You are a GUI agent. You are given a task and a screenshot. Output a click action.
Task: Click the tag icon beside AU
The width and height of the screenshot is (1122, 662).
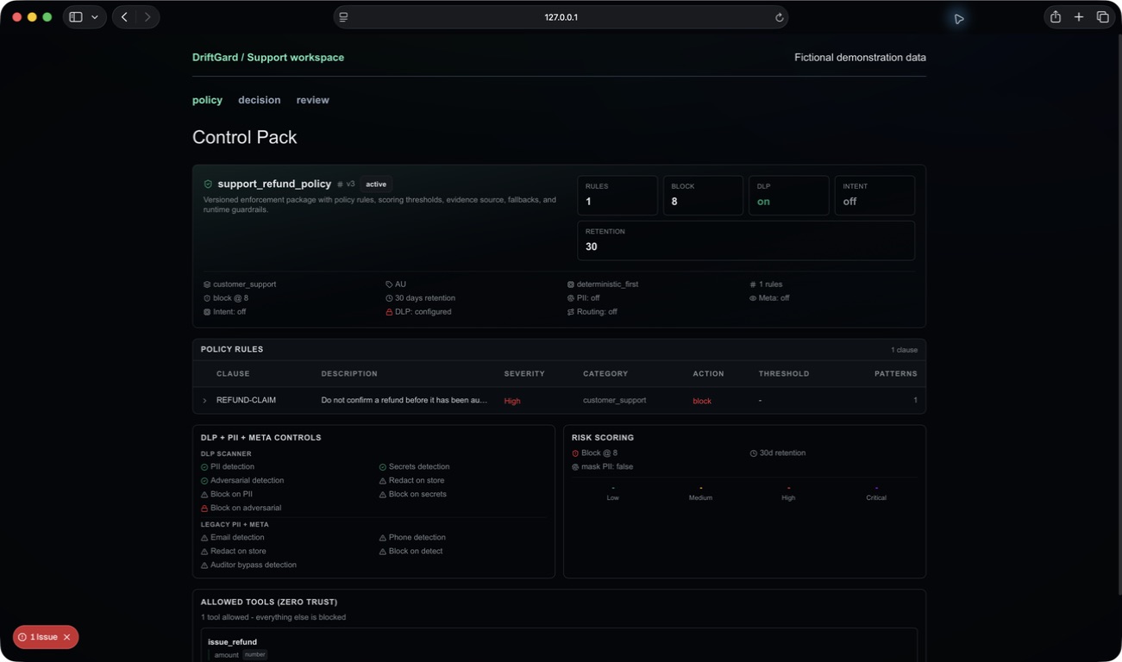(389, 284)
